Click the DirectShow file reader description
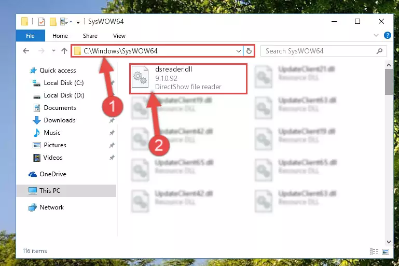 pyautogui.click(x=188, y=87)
